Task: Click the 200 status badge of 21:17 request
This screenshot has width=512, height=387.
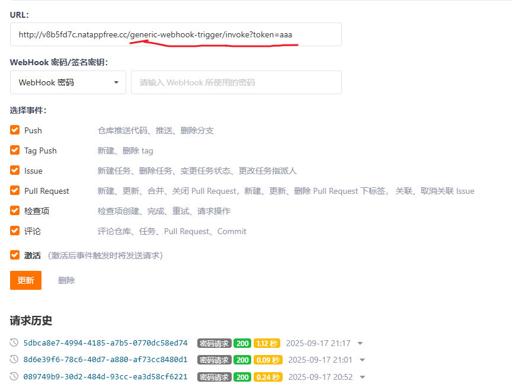Action: coord(242,343)
